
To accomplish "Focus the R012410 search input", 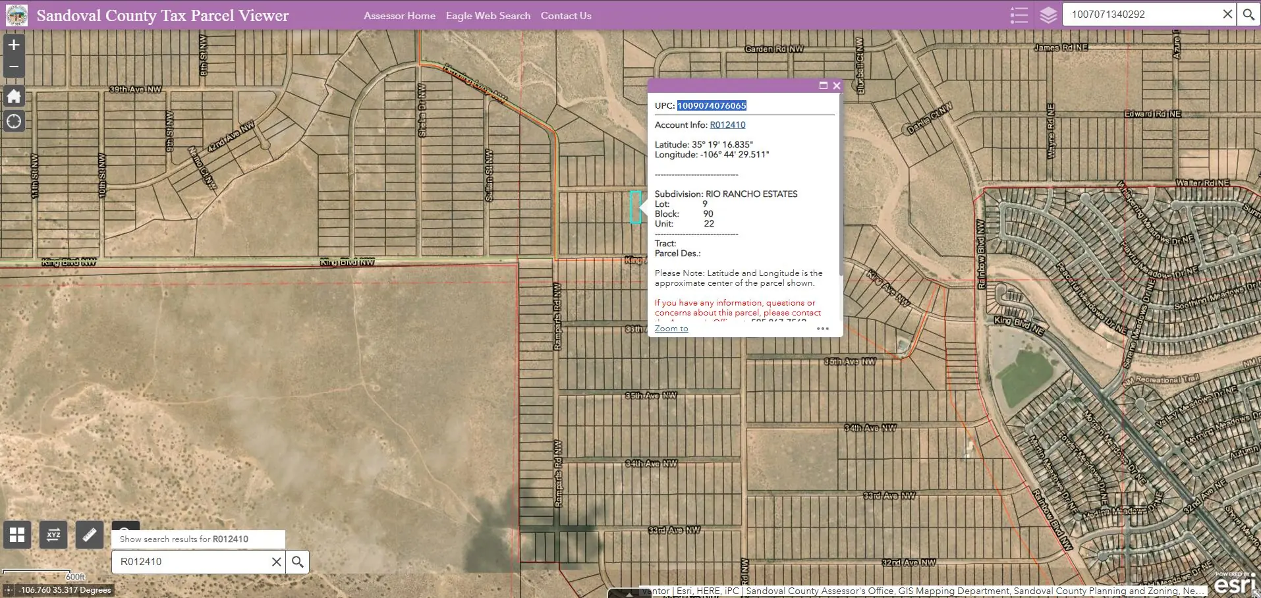I will (x=191, y=562).
